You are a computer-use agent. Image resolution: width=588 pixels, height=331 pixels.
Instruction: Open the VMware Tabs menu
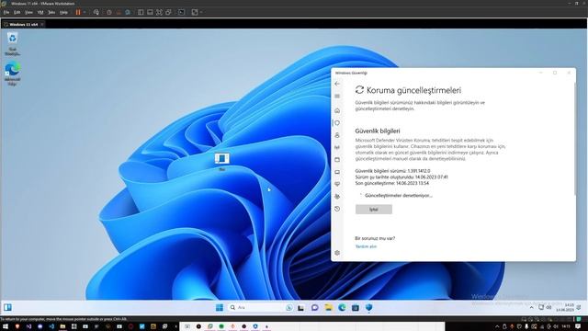click(51, 12)
